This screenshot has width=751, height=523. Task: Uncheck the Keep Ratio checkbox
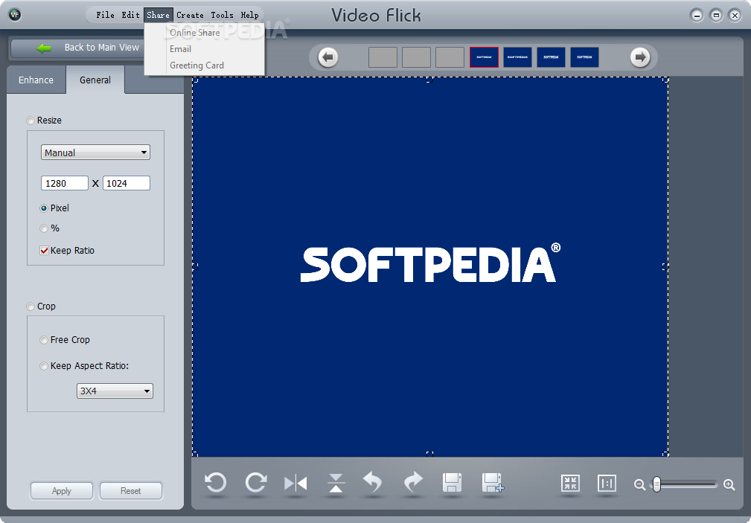click(44, 251)
